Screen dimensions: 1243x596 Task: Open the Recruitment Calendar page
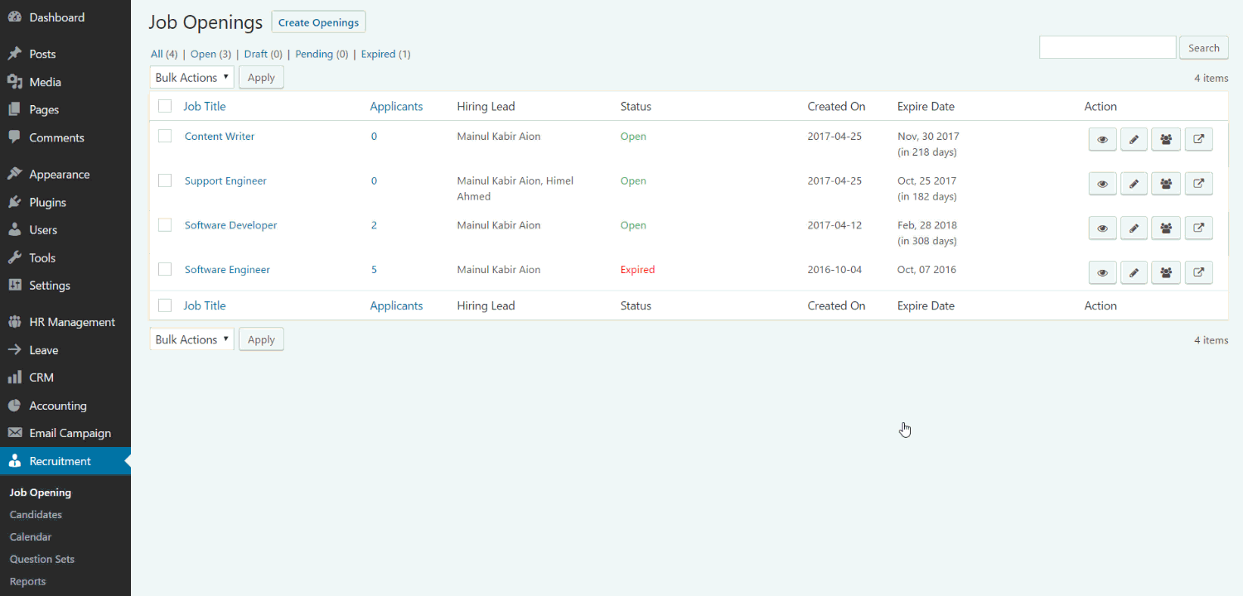coord(30,536)
